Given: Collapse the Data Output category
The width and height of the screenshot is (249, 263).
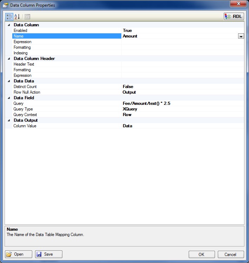Looking at the screenshot, I should point(8,120).
